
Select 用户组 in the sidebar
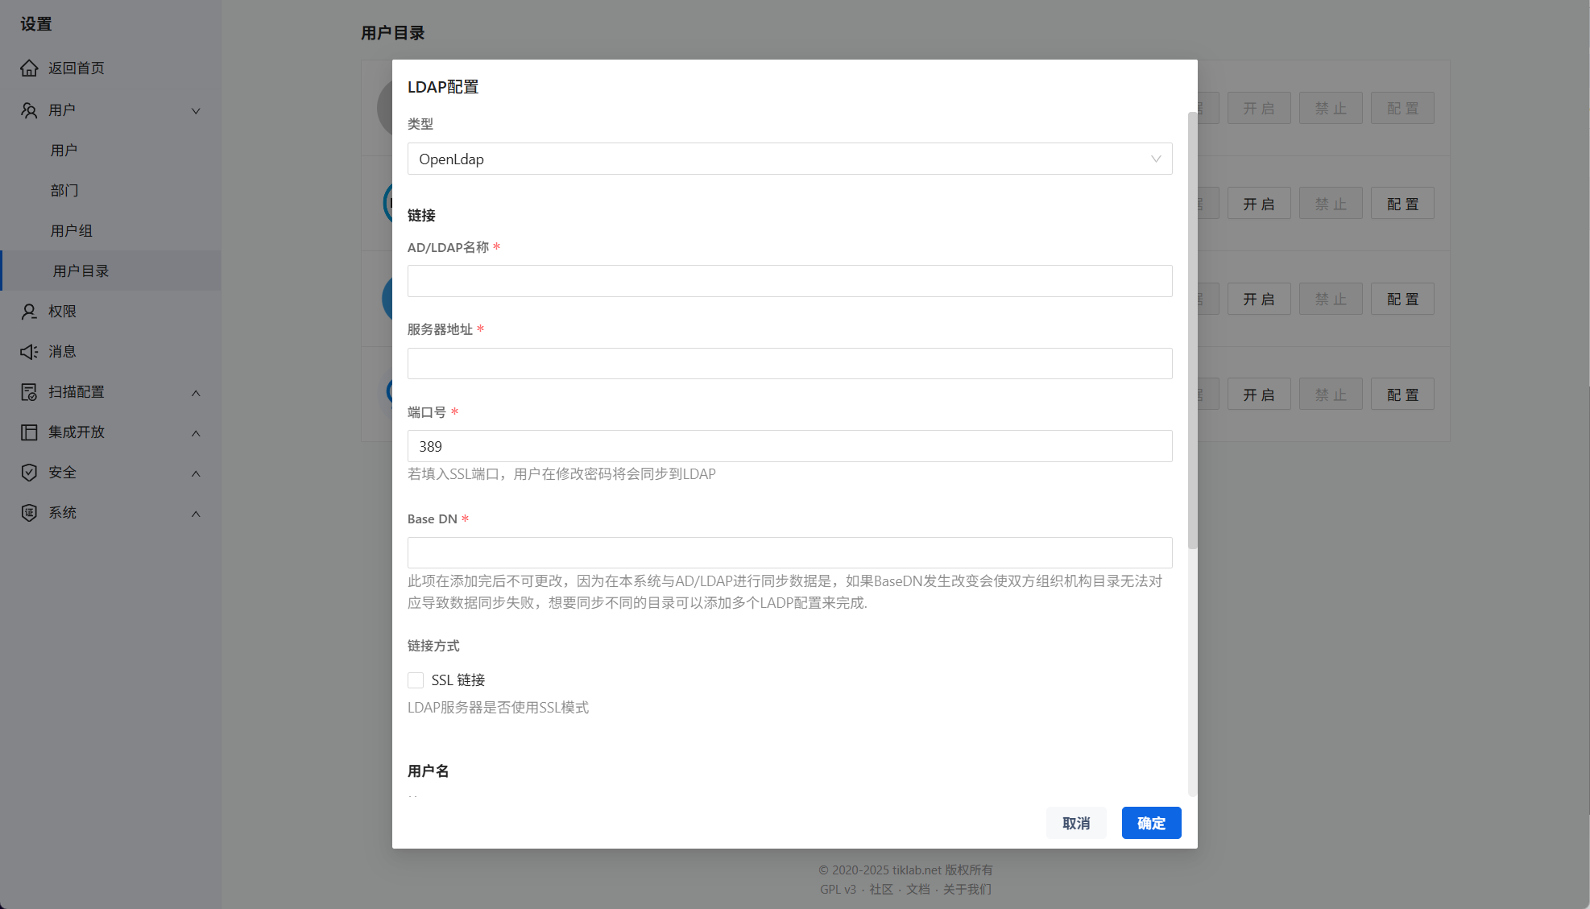pos(72,231)
